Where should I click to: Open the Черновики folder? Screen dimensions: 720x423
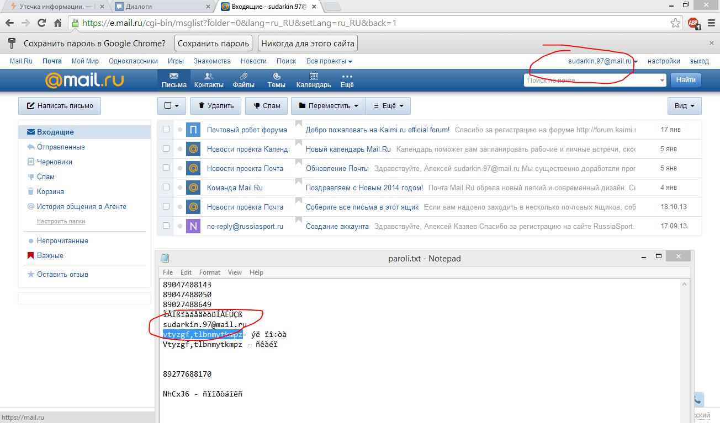pyautogui.click(x=54, y=162)
